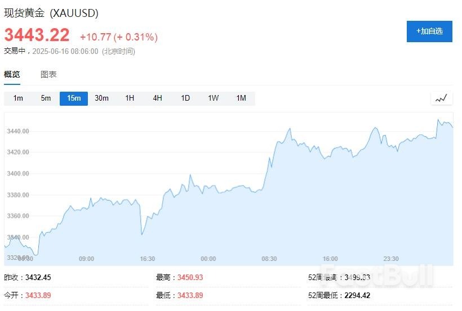Click the active 15m interval button
The height and width of the screenshot is (311, 462).
(x=74, y=98)
